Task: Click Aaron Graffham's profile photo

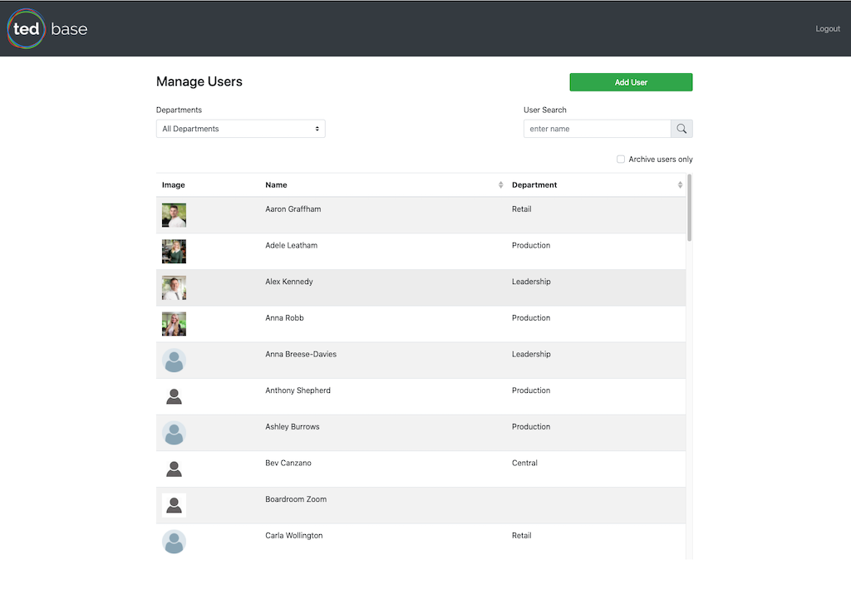Action: click(x=174, y=215)
